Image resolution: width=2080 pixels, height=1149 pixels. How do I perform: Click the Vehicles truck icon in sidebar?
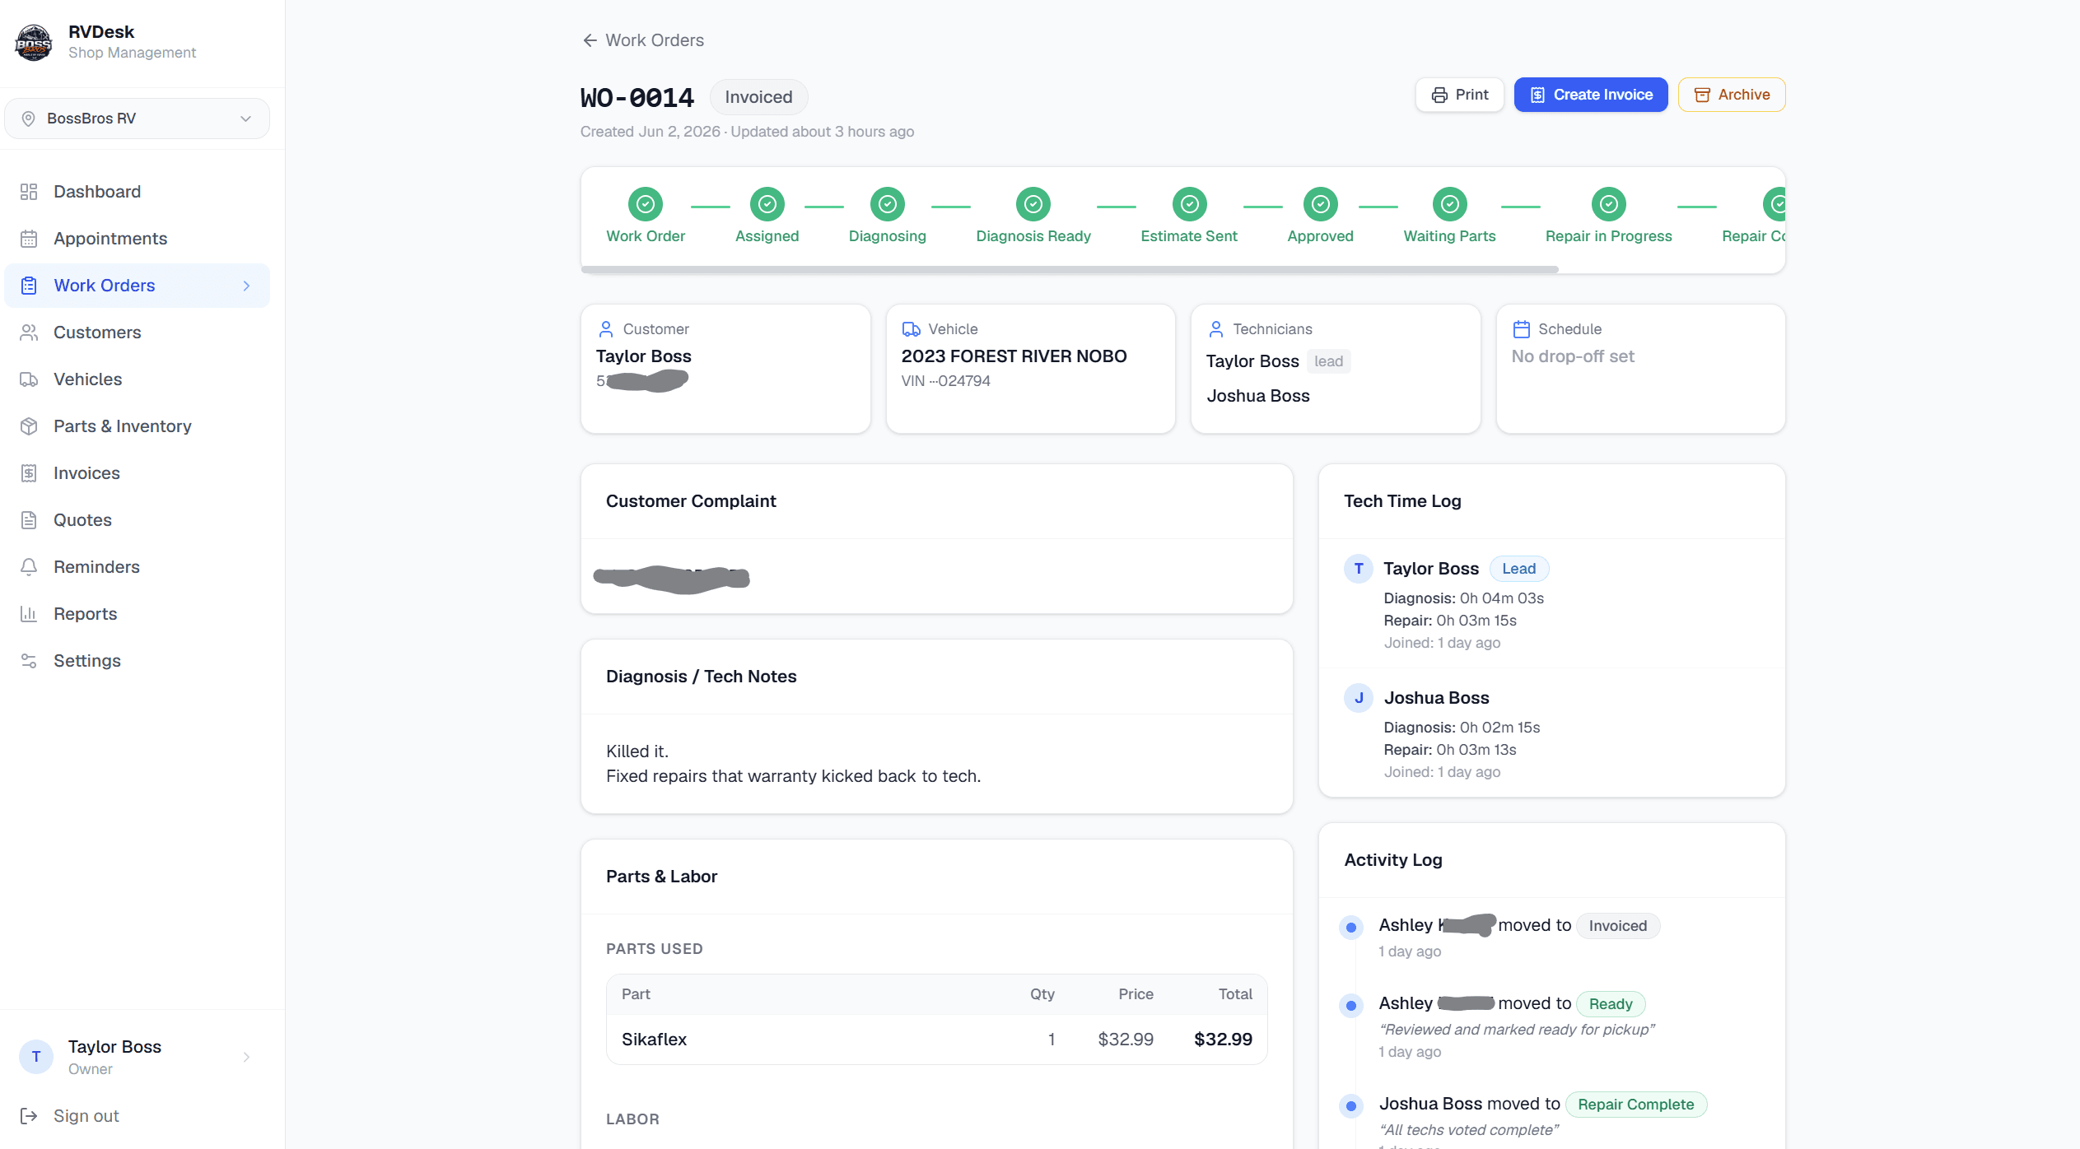29,379
